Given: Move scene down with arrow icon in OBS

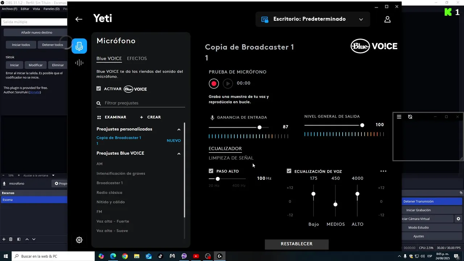Looking at the screenshot, I should click(x=34, y=239).
